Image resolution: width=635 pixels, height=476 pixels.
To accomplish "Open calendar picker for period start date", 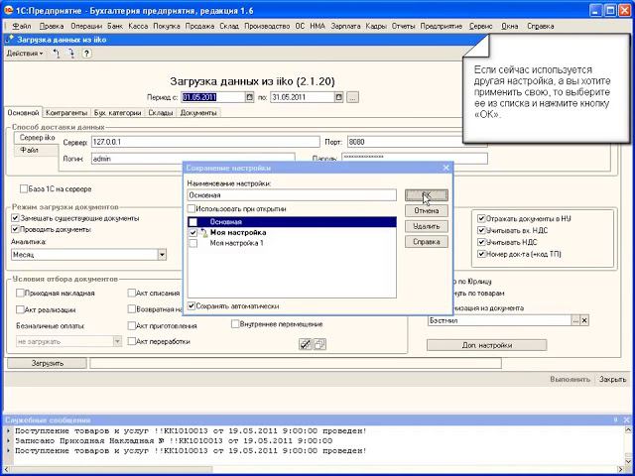I will [249, 97].
